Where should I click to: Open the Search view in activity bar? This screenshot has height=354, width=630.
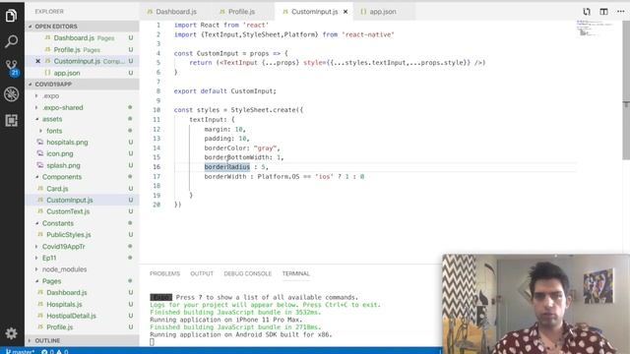(x=11, y=41)
